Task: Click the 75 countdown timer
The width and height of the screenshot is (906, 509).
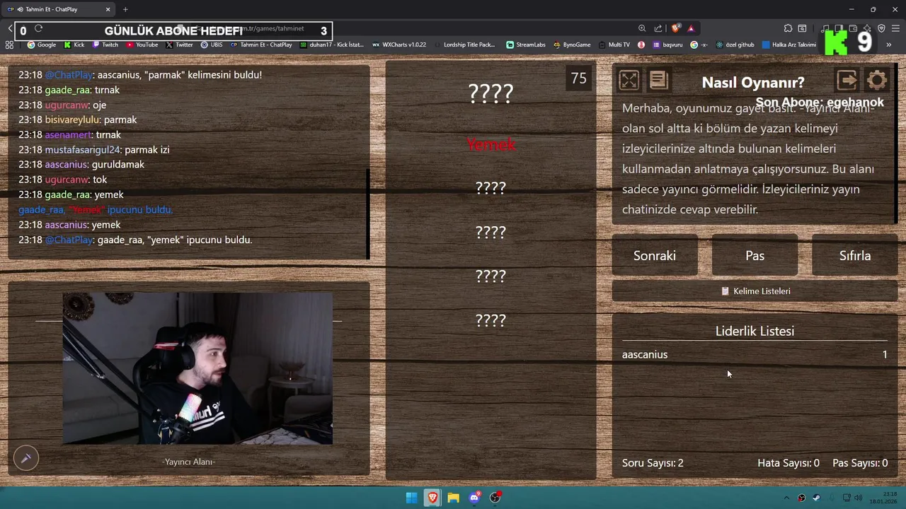Action: [x=579, y=78]
